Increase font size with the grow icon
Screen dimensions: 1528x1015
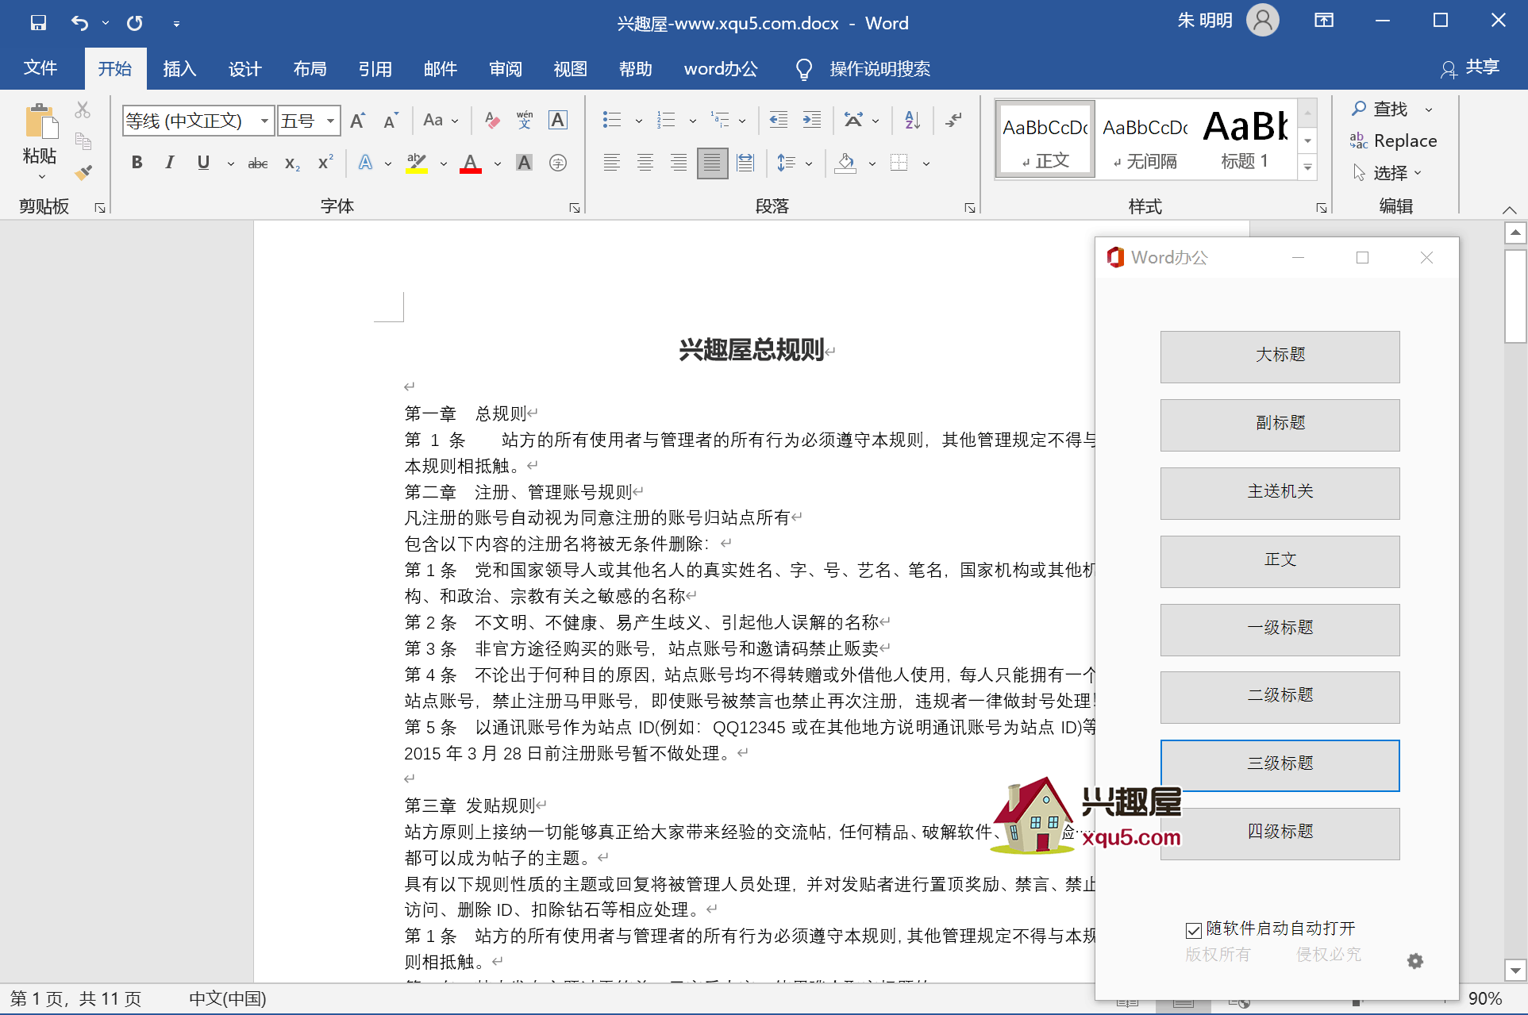point(357,121)
